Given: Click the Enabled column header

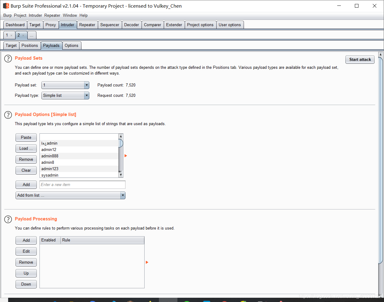Looking at the screenshot, I should [x=50, y=240].
